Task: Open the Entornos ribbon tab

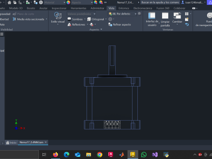Action: pyautogui.click(x=124, y=8)
